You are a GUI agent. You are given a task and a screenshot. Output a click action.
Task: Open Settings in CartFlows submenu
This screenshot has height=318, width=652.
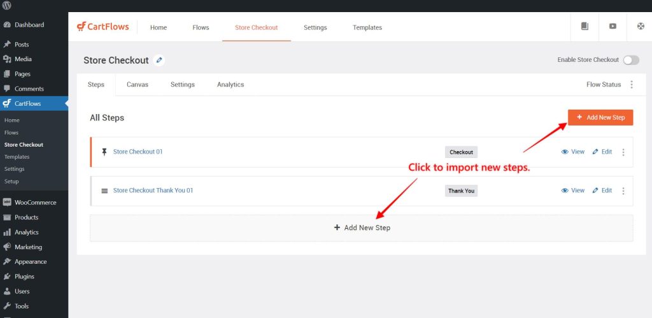click(x=14, y=169)
